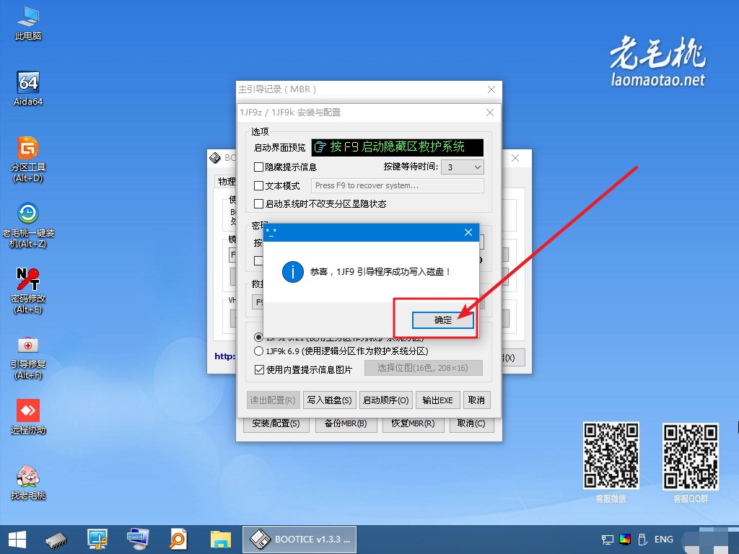Click the http link in BOOTICE window
The image size is (739, 554).
point(225,356)
